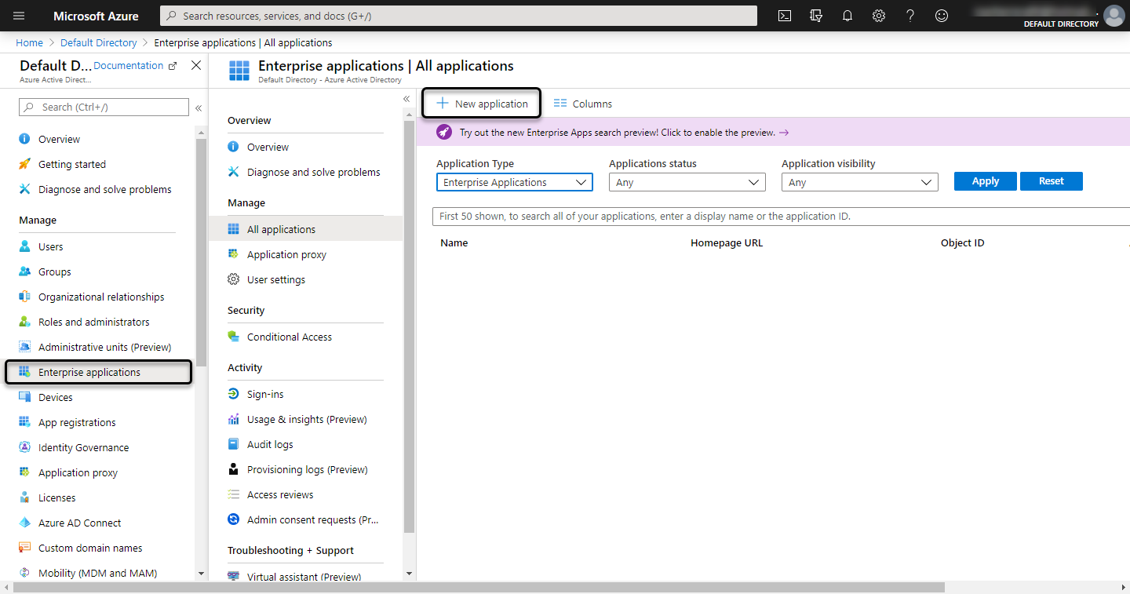This screenshot has width=1130, height=594.
Task: Click the Default Directory breadcrumb link
Action: click(x=99, y=42)
